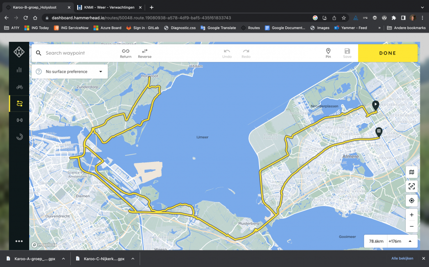Open the statistics bar-chart sidebar icon
Screen dimensions: 429x267
19,70
